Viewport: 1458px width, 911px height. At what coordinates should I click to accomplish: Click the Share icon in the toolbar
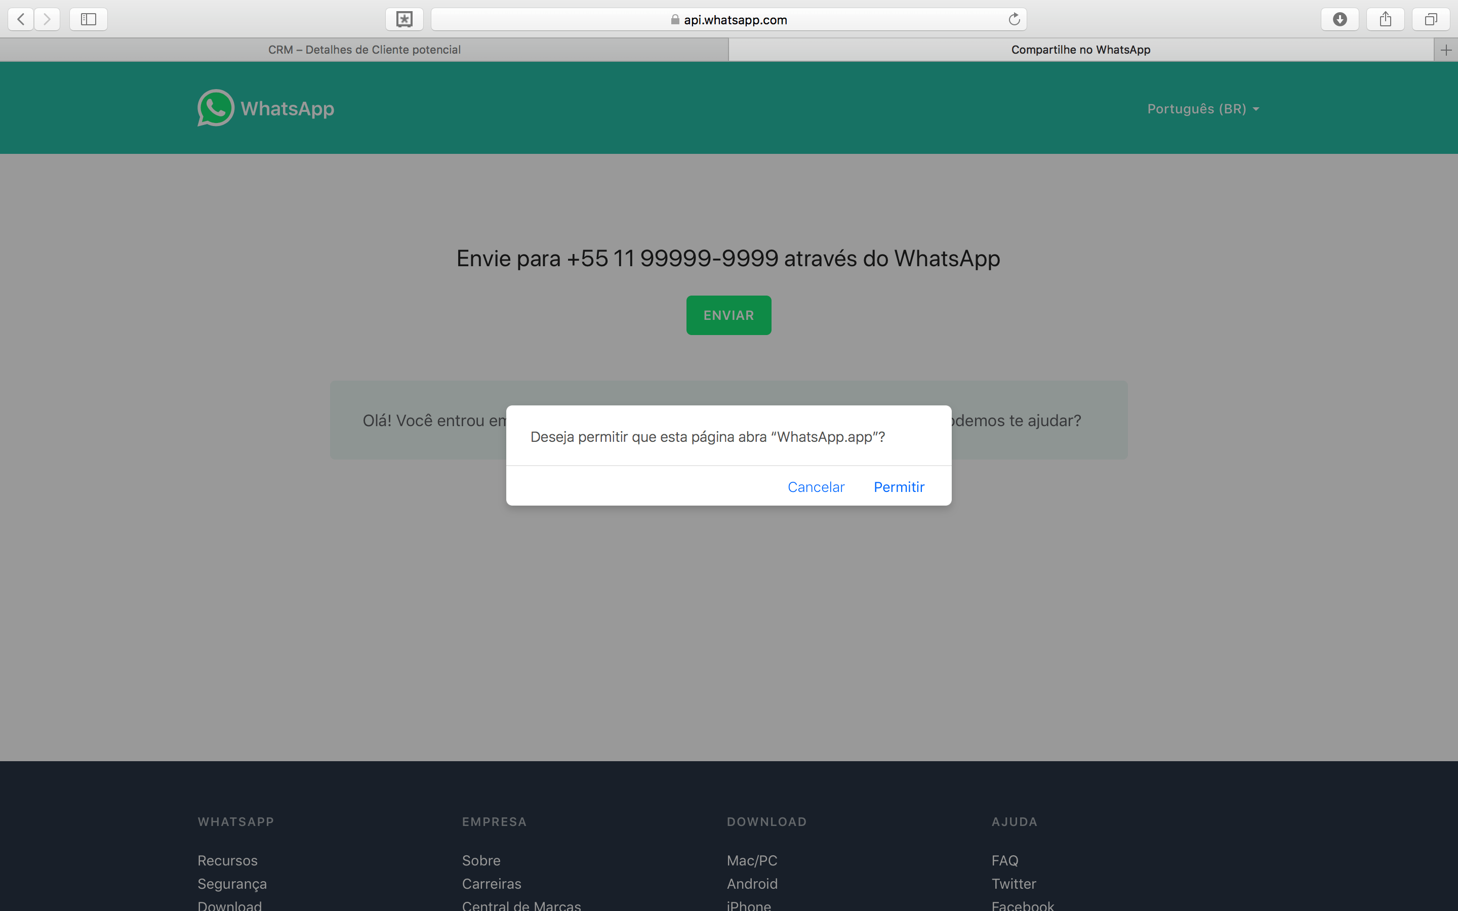pyautogui.click(x=1385, y=19)
